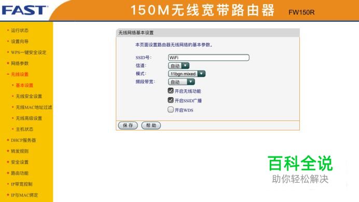Enable 开启WDS checkbox

pyautogui.click(x=171, y=110)
